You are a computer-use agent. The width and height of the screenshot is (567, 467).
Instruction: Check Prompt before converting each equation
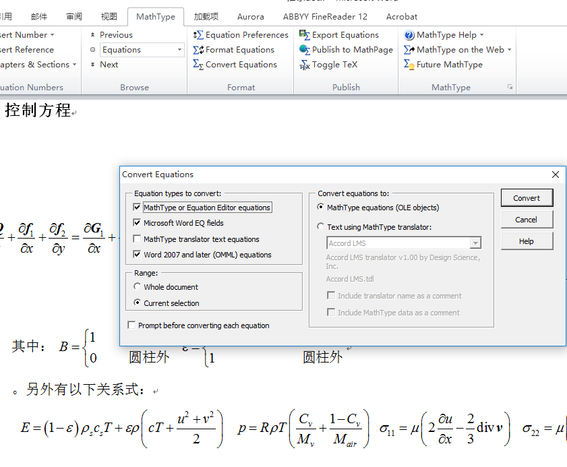pyautogui.click(x=131, y=325)
